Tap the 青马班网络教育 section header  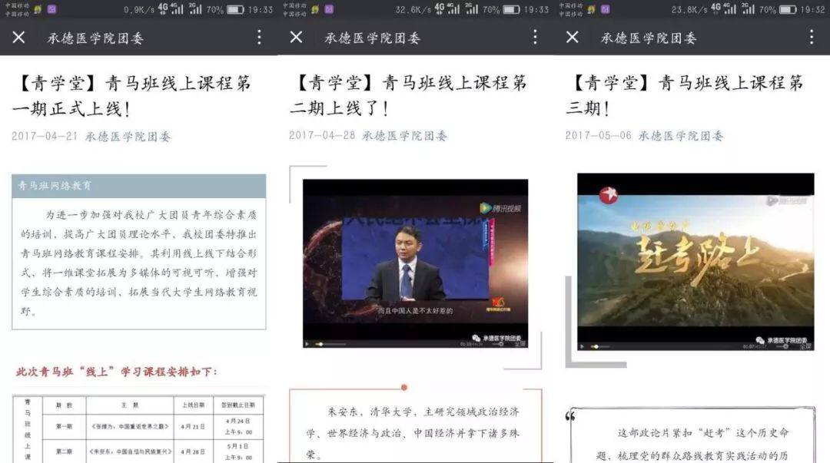tap(138, 186)
